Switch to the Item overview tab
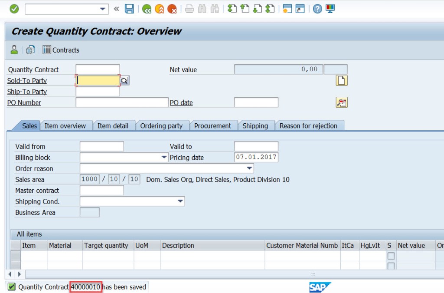This screenshot has height=293, width=444. pyautogui.click(x=66, y=125)
